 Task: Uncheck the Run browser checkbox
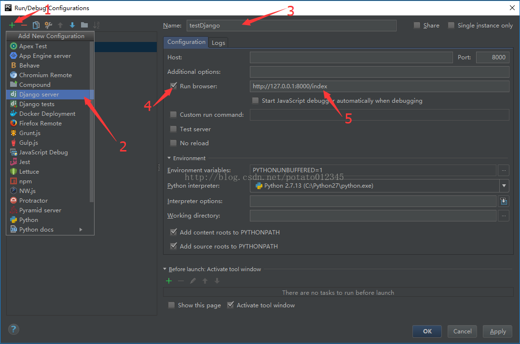(174, 86)
